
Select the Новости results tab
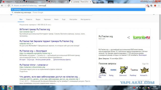pos(29,19)
